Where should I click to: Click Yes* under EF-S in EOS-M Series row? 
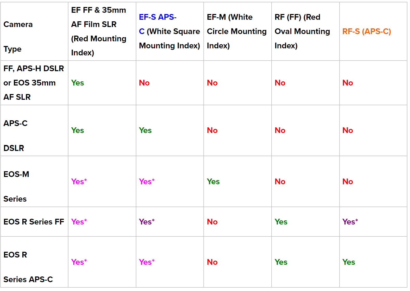click(146, 182)
